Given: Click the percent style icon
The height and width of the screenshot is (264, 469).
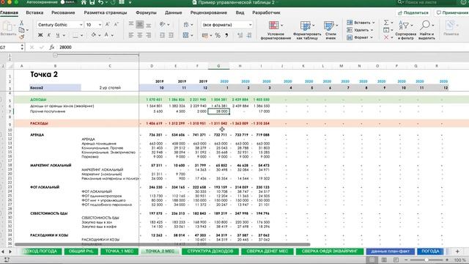Looking at the screenshot, I should point(218,35).
